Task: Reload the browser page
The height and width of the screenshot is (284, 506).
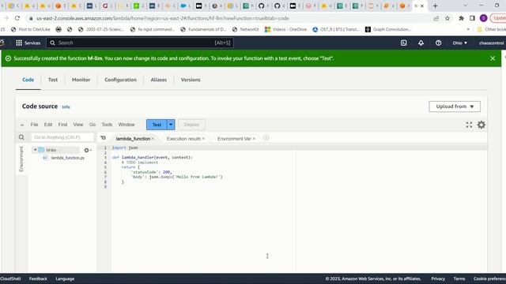Action: (x=17, y=18)
